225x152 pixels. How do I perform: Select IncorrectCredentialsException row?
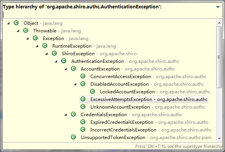pyautogui.click(x=151, y=130)
